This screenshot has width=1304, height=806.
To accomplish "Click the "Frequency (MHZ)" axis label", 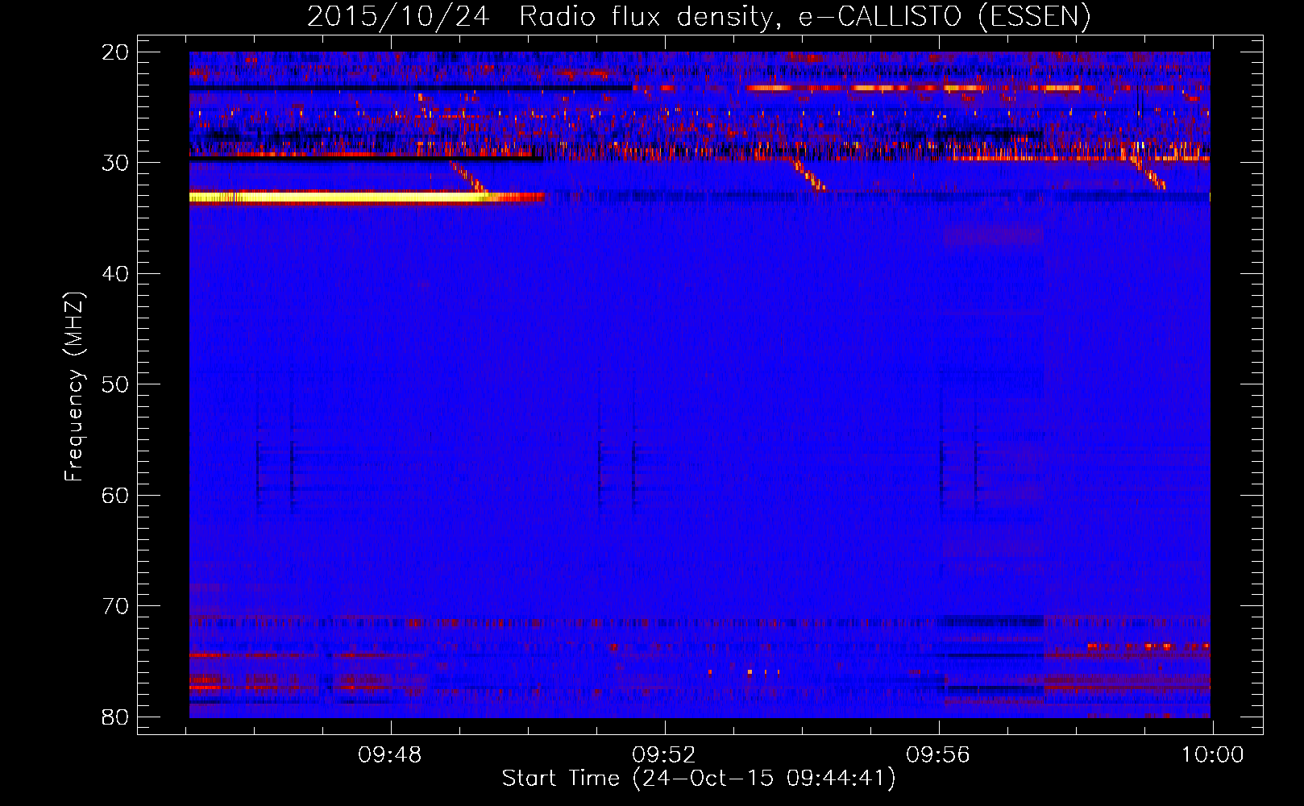I will [74, 387].
